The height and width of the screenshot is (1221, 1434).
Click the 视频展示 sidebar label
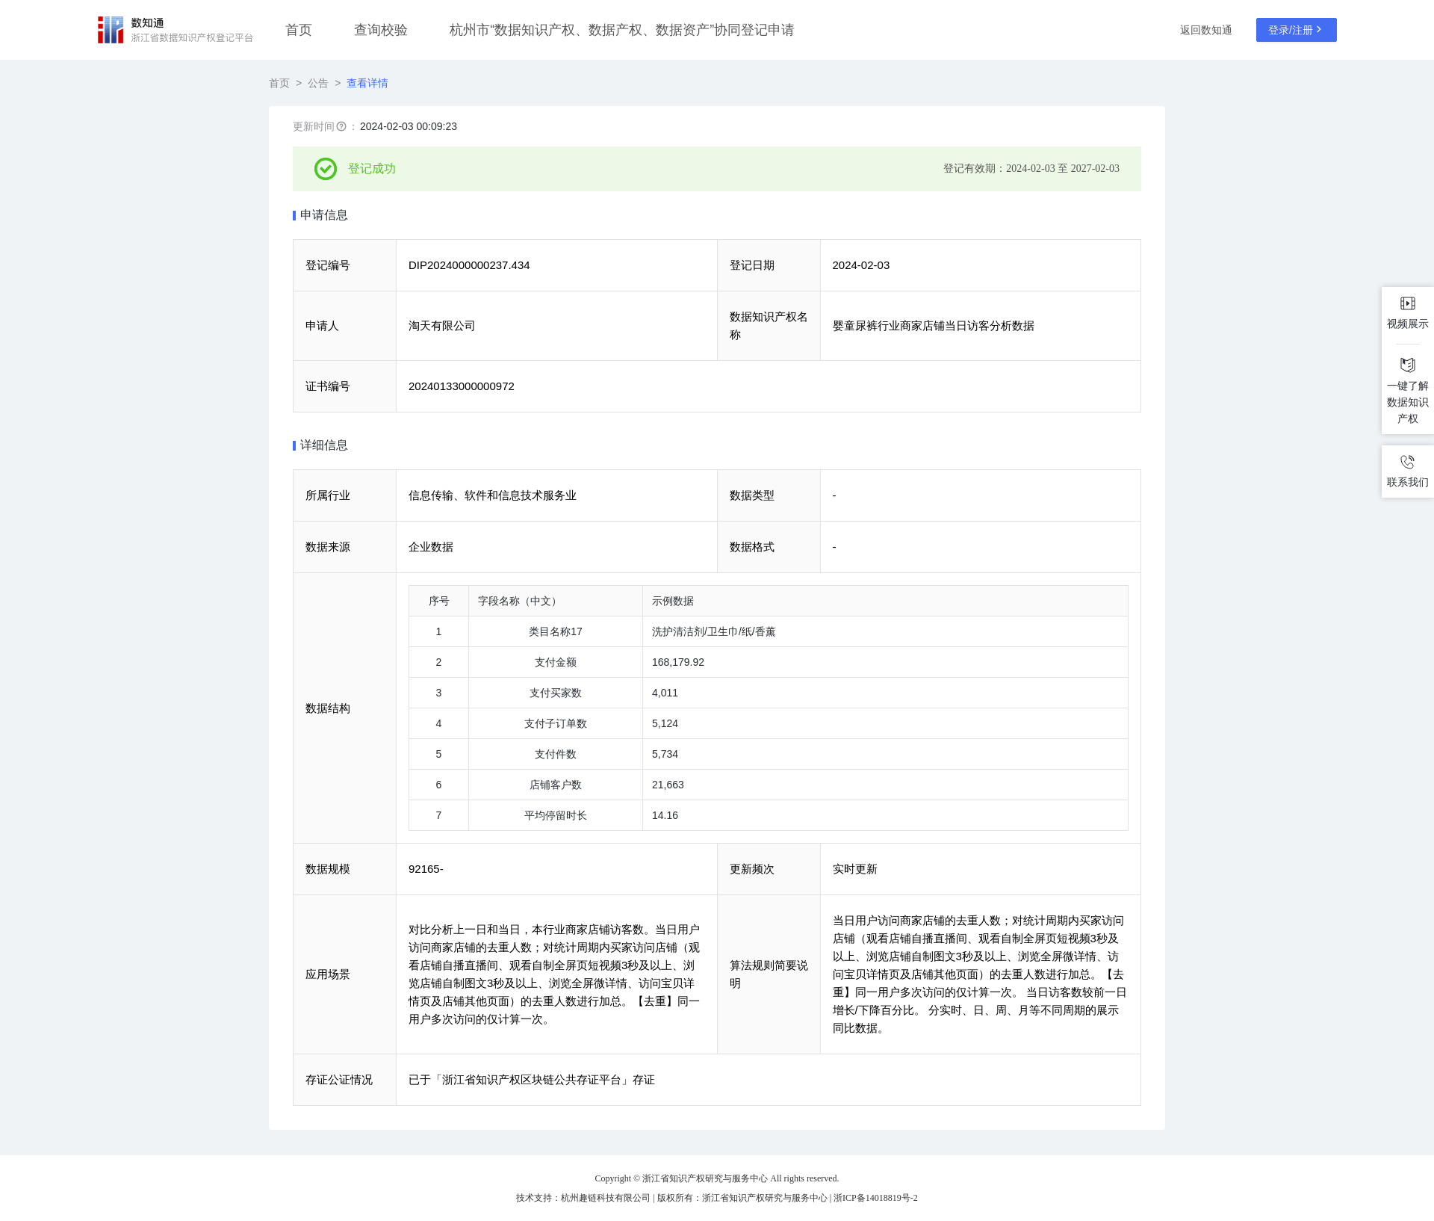tap(1407, 324)
